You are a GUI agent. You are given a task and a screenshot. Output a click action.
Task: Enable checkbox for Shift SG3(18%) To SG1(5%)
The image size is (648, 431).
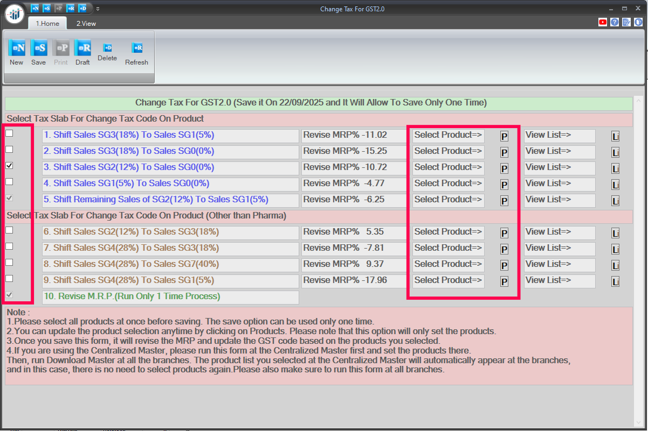(x=9, y=133)
